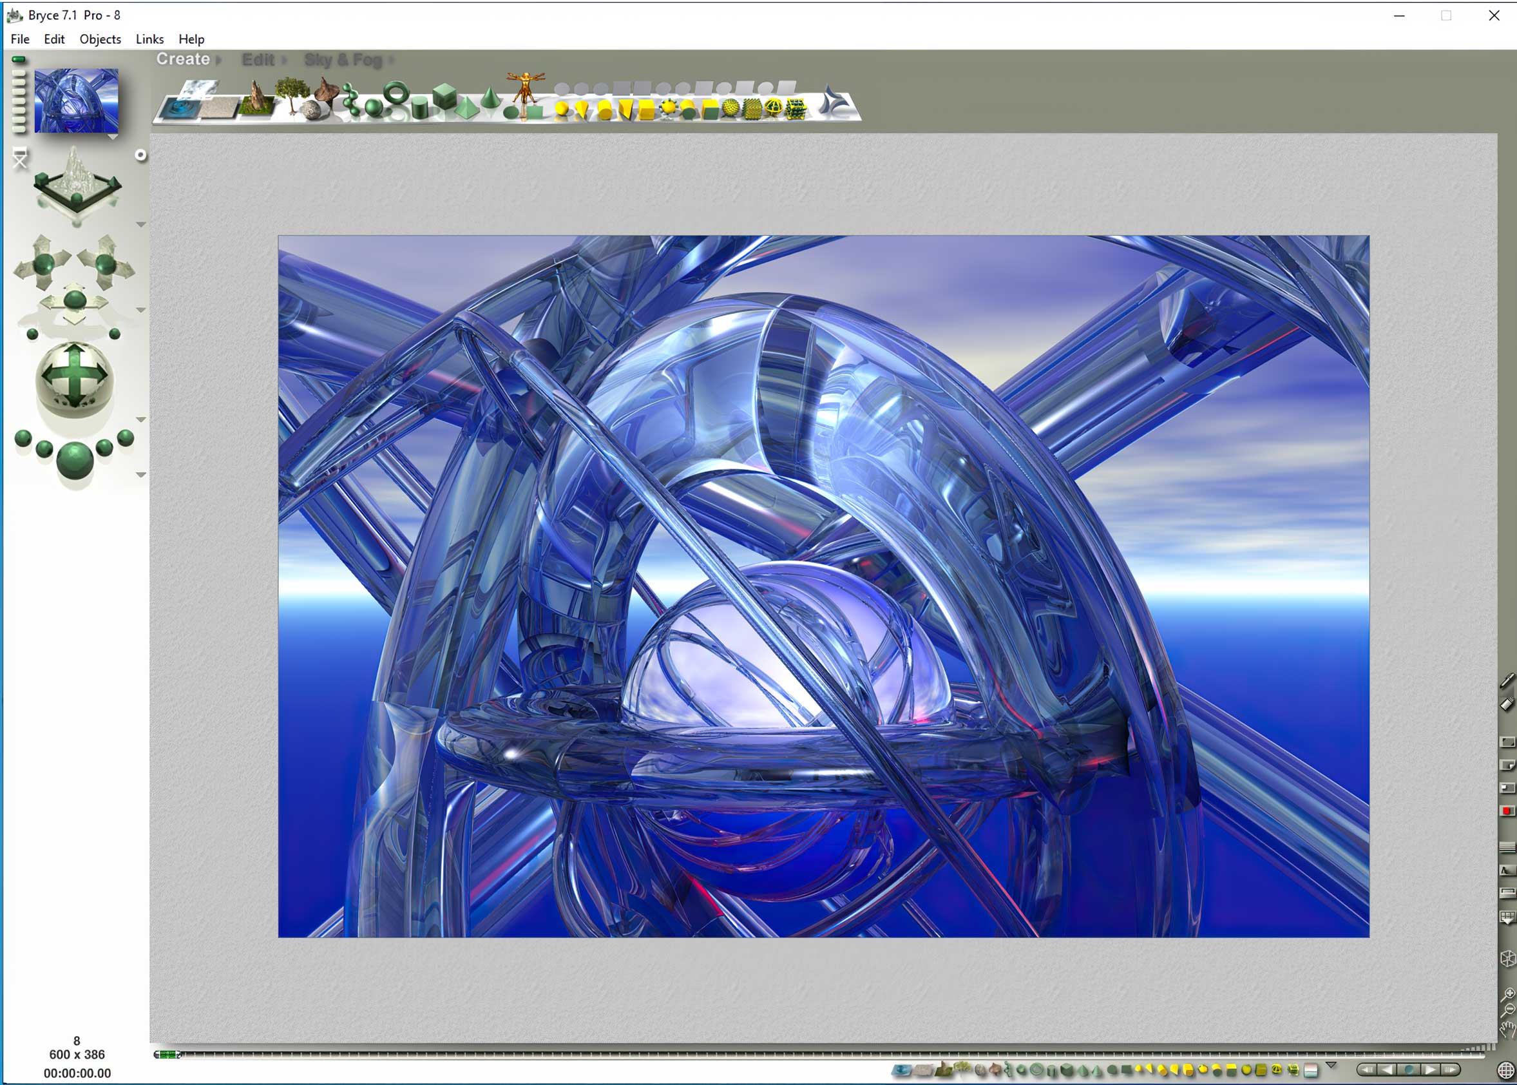The width and height of the screenshot is (1517, 1085).
Task: Switch to the Sky & Fog palette
Action: click(x=343, y=59)
